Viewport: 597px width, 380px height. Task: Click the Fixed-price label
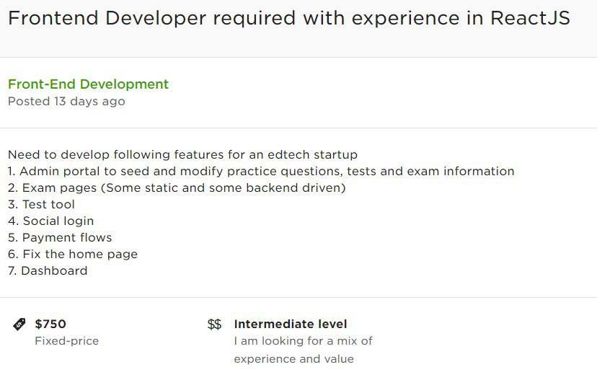coord(66,341)
